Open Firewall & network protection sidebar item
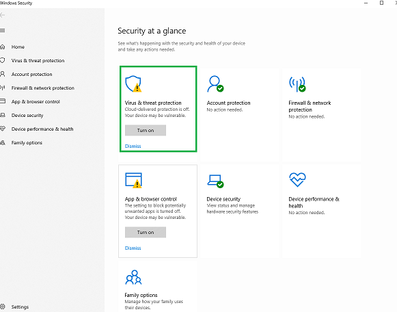397x312 pixels. (43, 88)
